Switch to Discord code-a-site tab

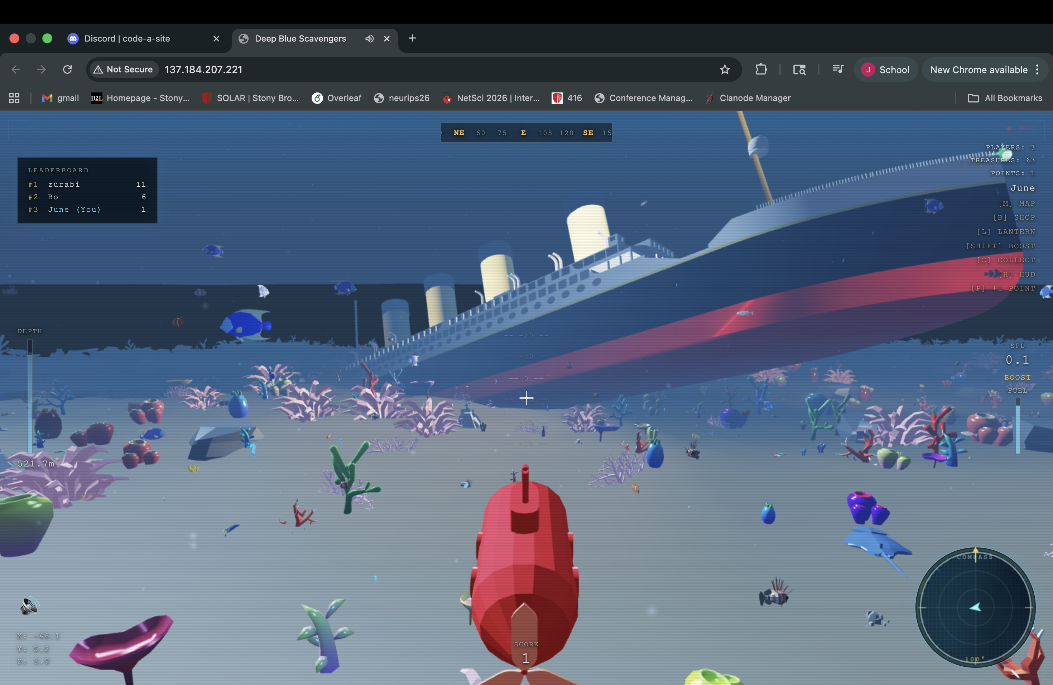127,38
